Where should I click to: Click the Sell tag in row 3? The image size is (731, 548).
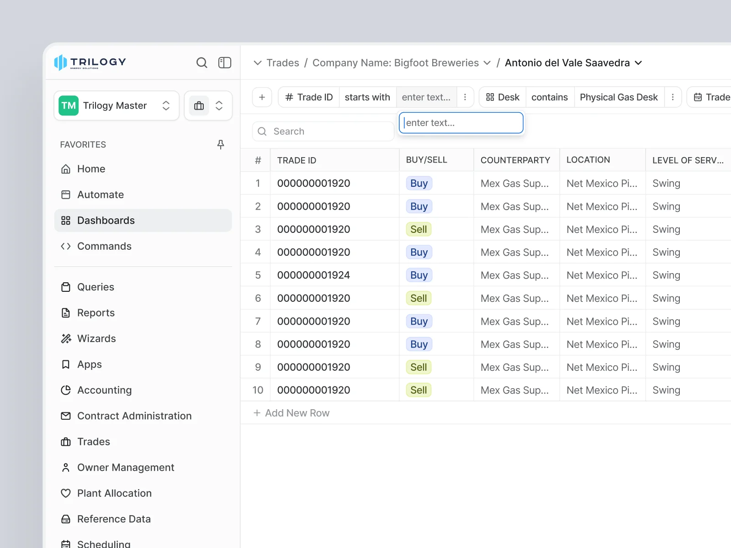418,229
